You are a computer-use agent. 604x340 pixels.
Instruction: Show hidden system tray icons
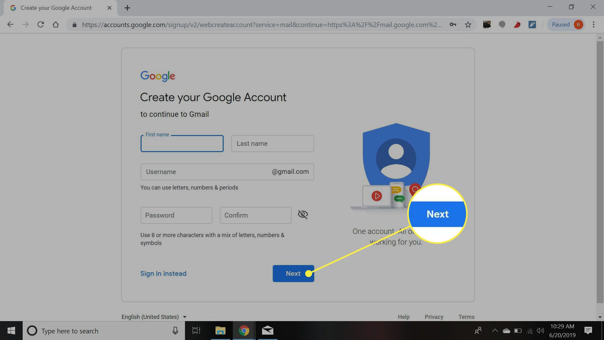495,331
